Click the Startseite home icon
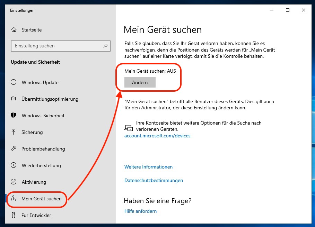315x227 pixels. point(14,30)
